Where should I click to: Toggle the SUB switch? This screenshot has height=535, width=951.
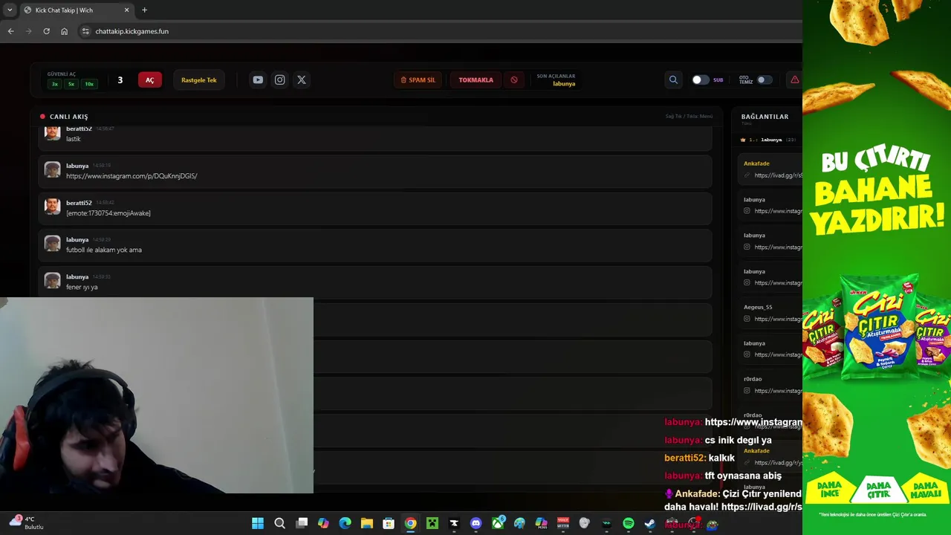click(x=700, y=80)
